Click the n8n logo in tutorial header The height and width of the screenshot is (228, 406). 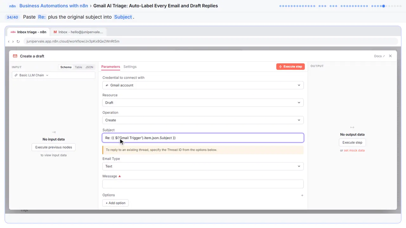[x=12, y=6]
